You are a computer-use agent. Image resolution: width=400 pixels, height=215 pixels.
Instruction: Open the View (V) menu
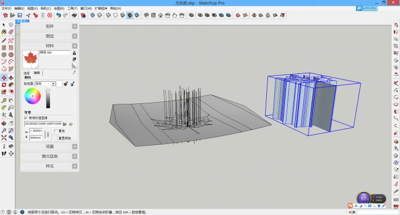32,8
